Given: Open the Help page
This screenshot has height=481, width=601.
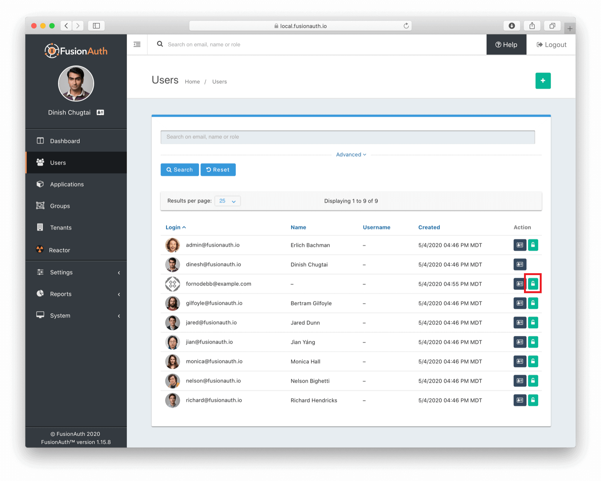Looking at the screenshot, I should [x=506, y=44].
